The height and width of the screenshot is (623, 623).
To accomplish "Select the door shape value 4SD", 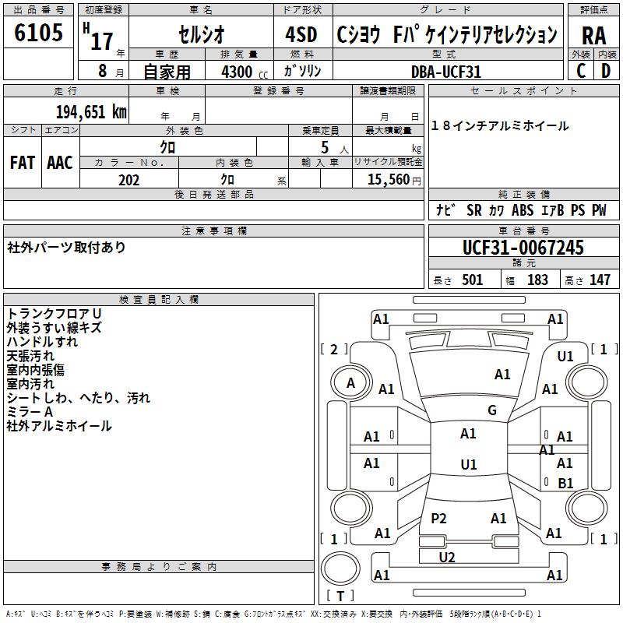I will (x=301, y=34).
